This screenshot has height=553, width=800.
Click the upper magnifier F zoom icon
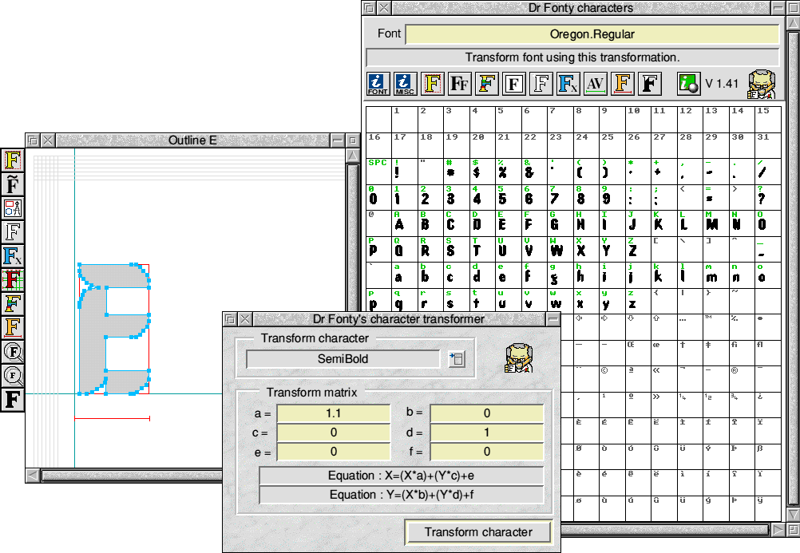click(x=13, y=351)
